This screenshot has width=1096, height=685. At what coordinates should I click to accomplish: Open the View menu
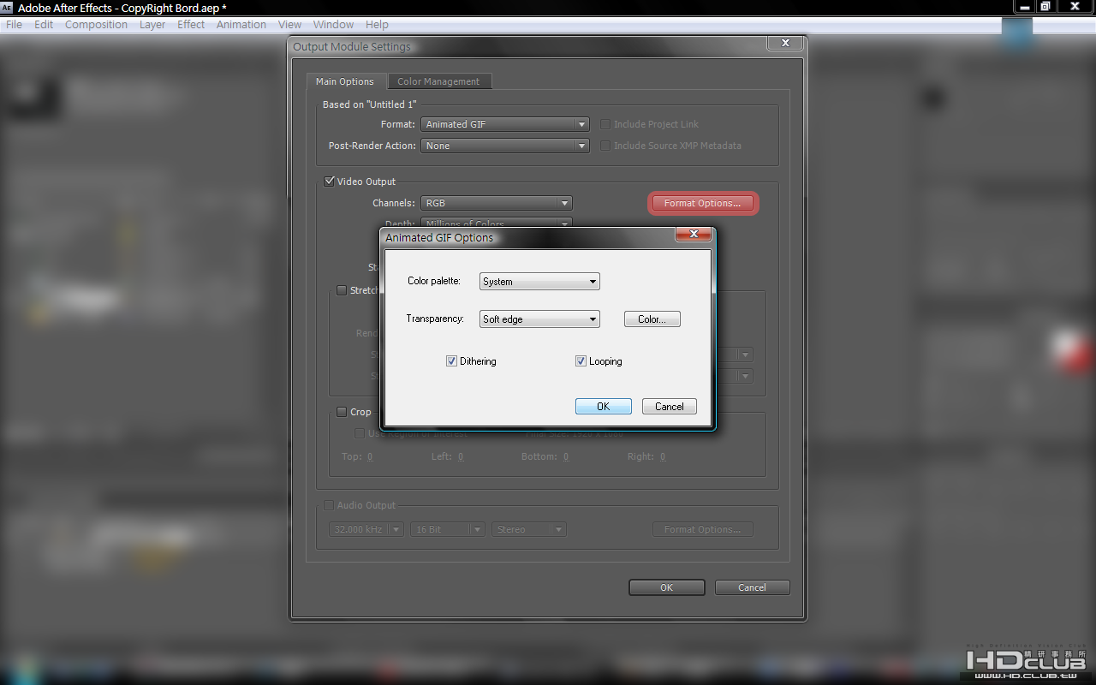290,24
